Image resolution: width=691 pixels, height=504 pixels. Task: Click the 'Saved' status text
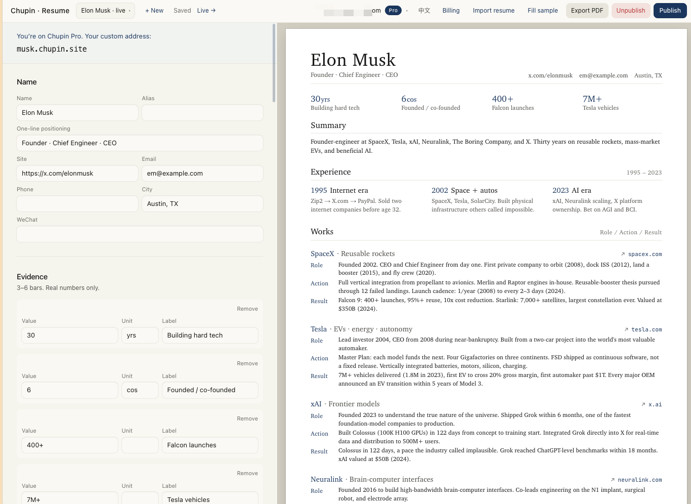182,11
